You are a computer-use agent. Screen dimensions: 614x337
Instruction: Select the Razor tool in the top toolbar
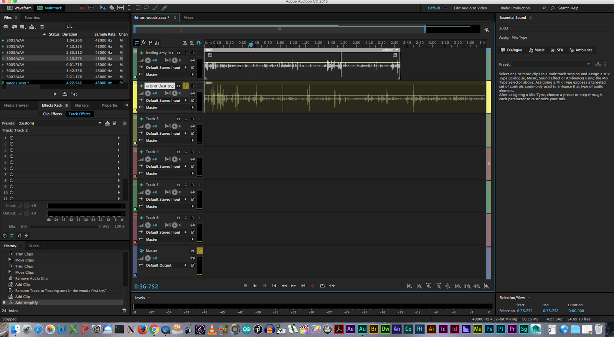tap(112, 8)
